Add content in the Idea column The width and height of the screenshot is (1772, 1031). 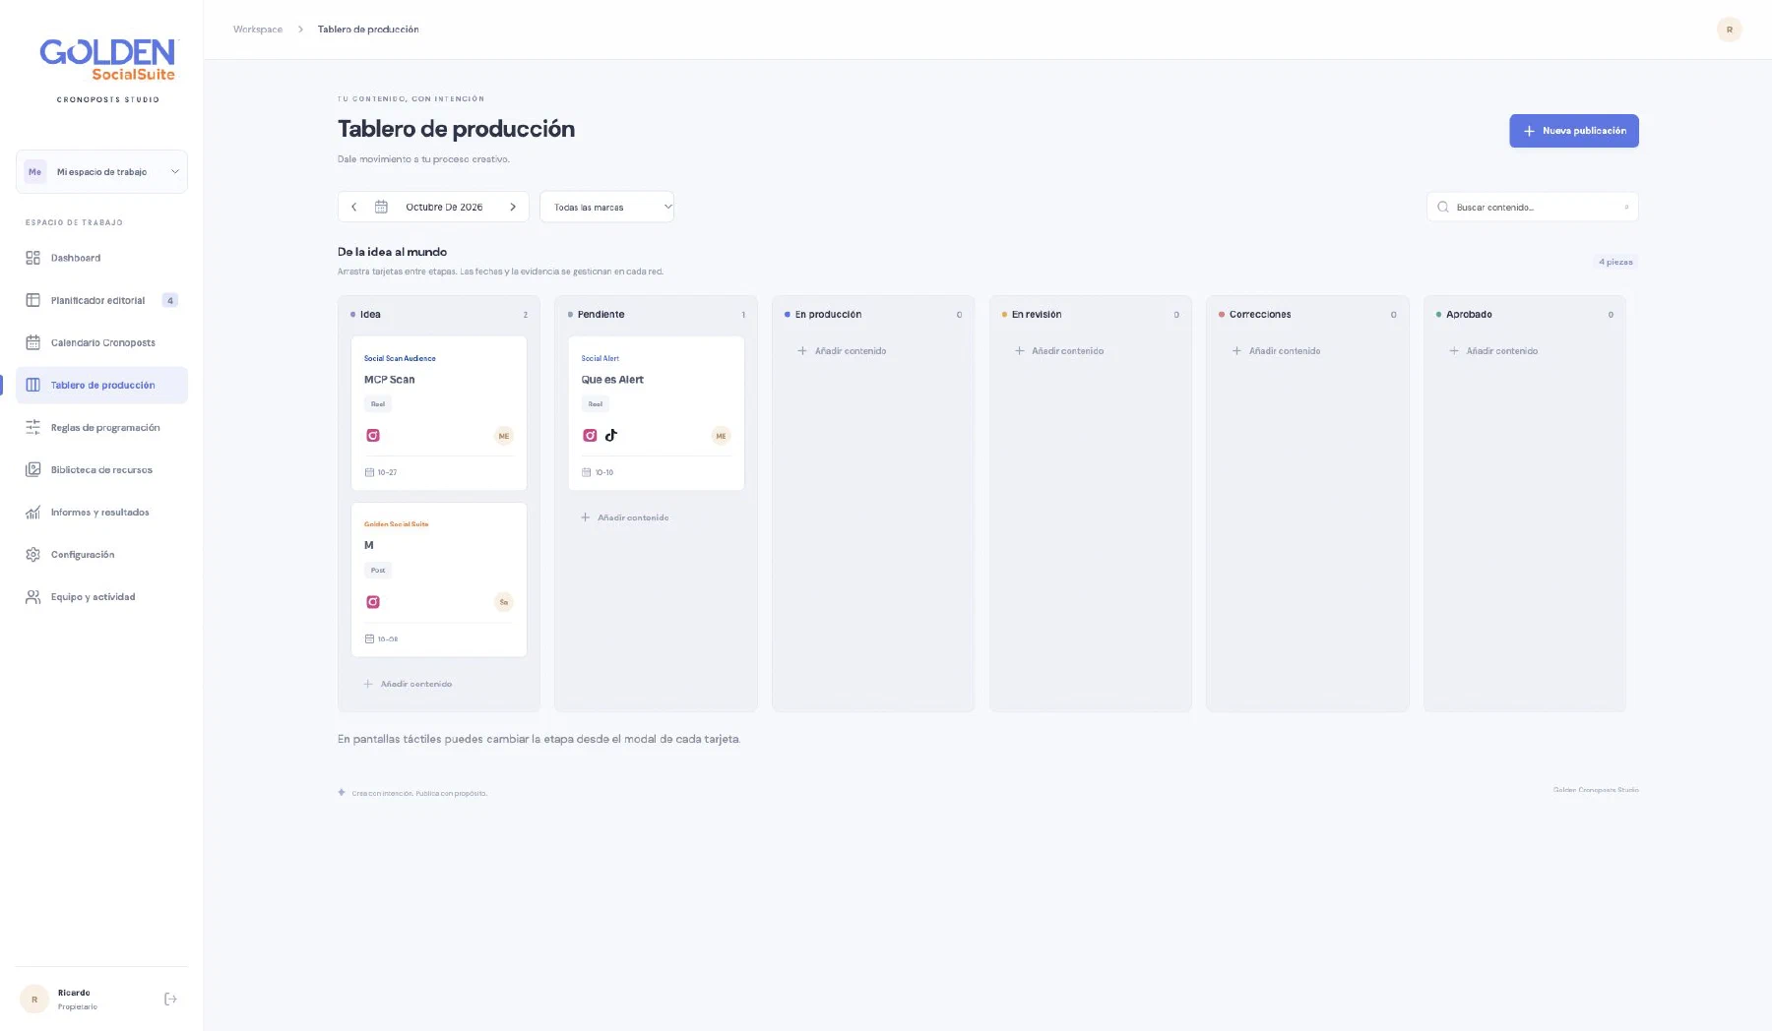click(x=408, y=684)
